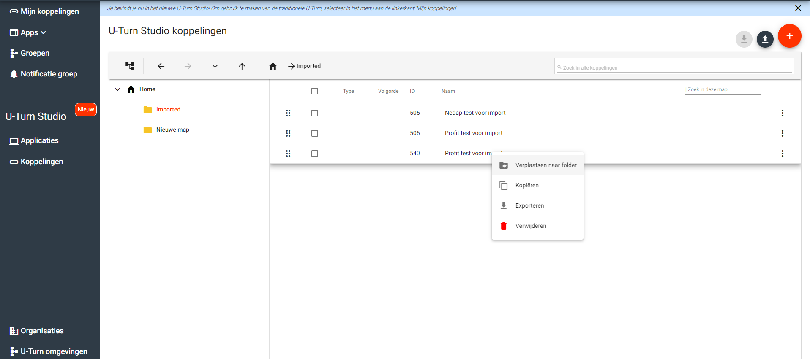Select Exporteren in the context menu
810x359 pixels.
pyautogui.click(x=529, y=206)
